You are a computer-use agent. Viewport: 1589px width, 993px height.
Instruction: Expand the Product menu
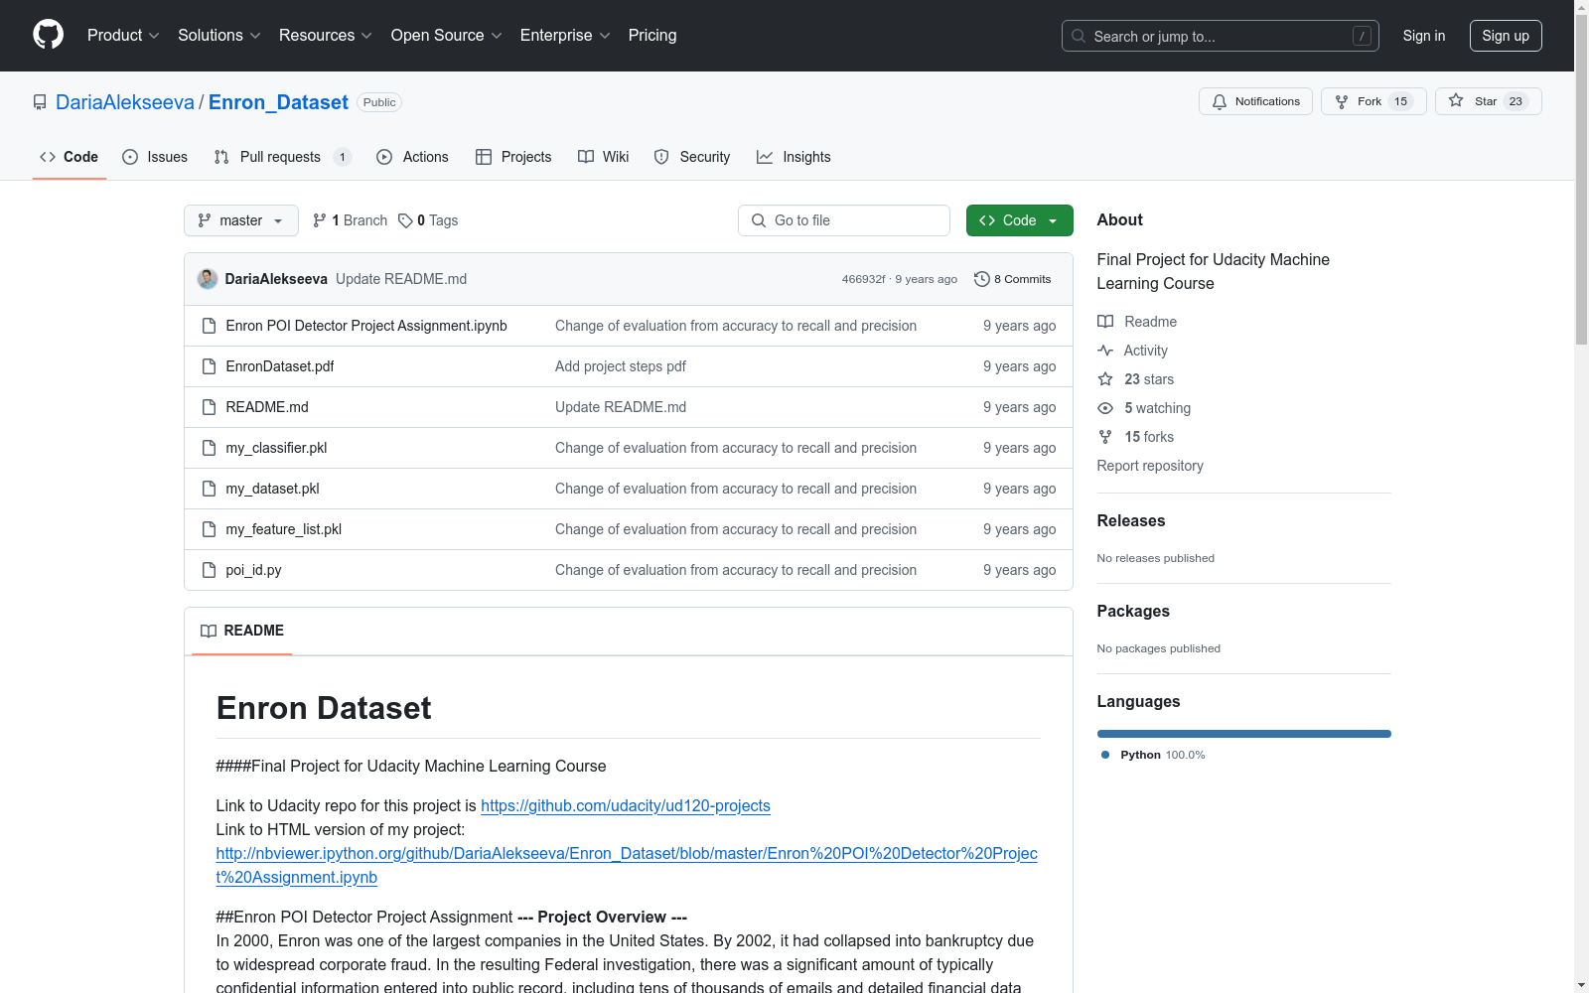pyautogui.click(x=123, y=36)
